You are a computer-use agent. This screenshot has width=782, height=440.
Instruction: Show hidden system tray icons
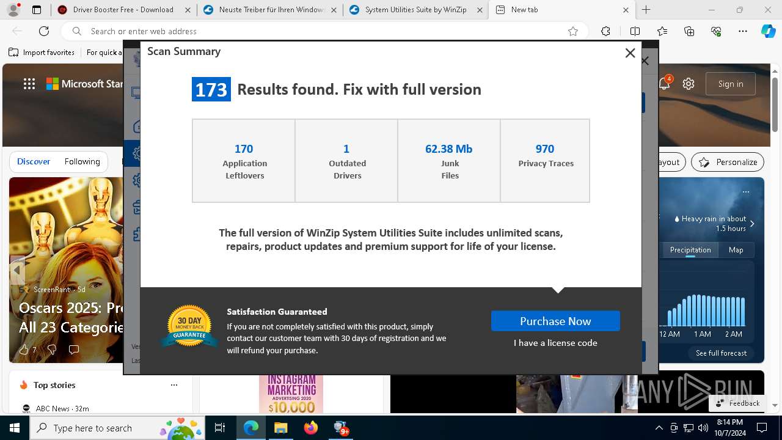659,428
